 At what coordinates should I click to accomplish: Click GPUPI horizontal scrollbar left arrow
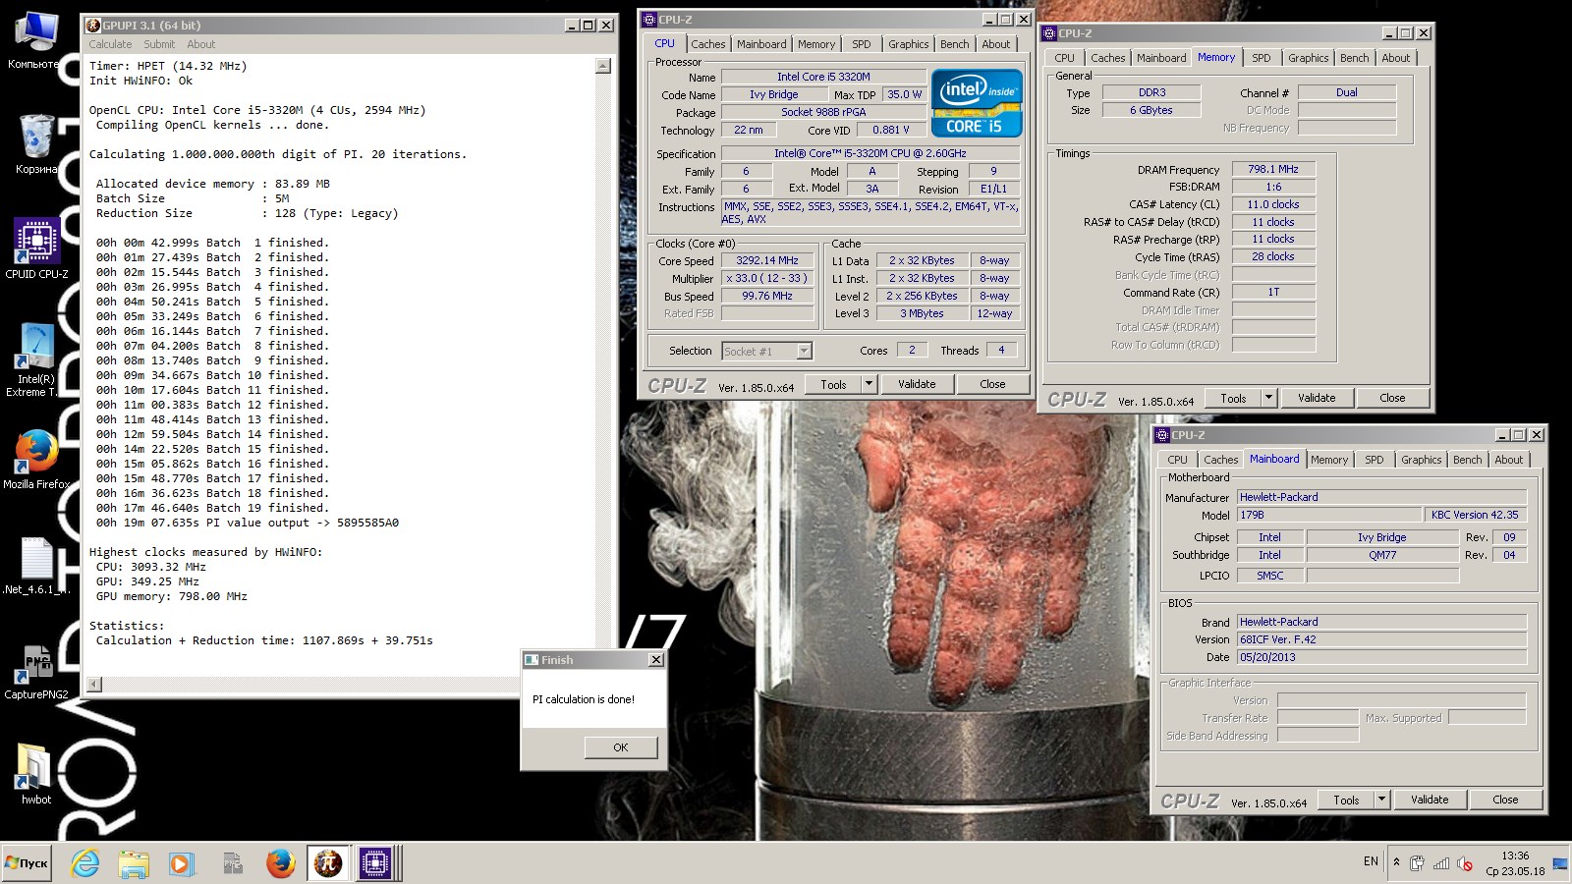click(94, 684)
